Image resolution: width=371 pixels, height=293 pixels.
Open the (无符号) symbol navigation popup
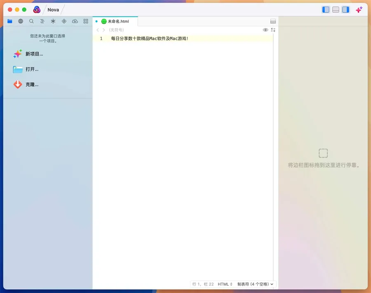(x=116, y=30)
